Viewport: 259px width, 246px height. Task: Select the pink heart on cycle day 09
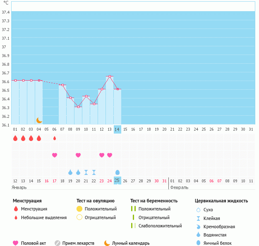point(78,155)
